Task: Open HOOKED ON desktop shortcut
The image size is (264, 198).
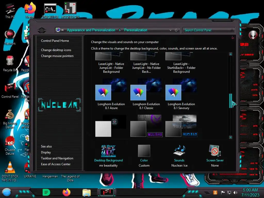Action: click(x=70, y=10)
